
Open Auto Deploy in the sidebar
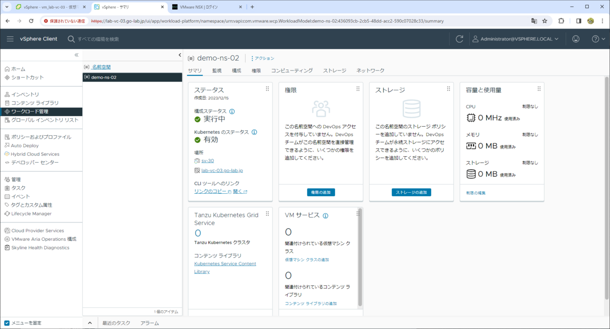pos(25,145)
